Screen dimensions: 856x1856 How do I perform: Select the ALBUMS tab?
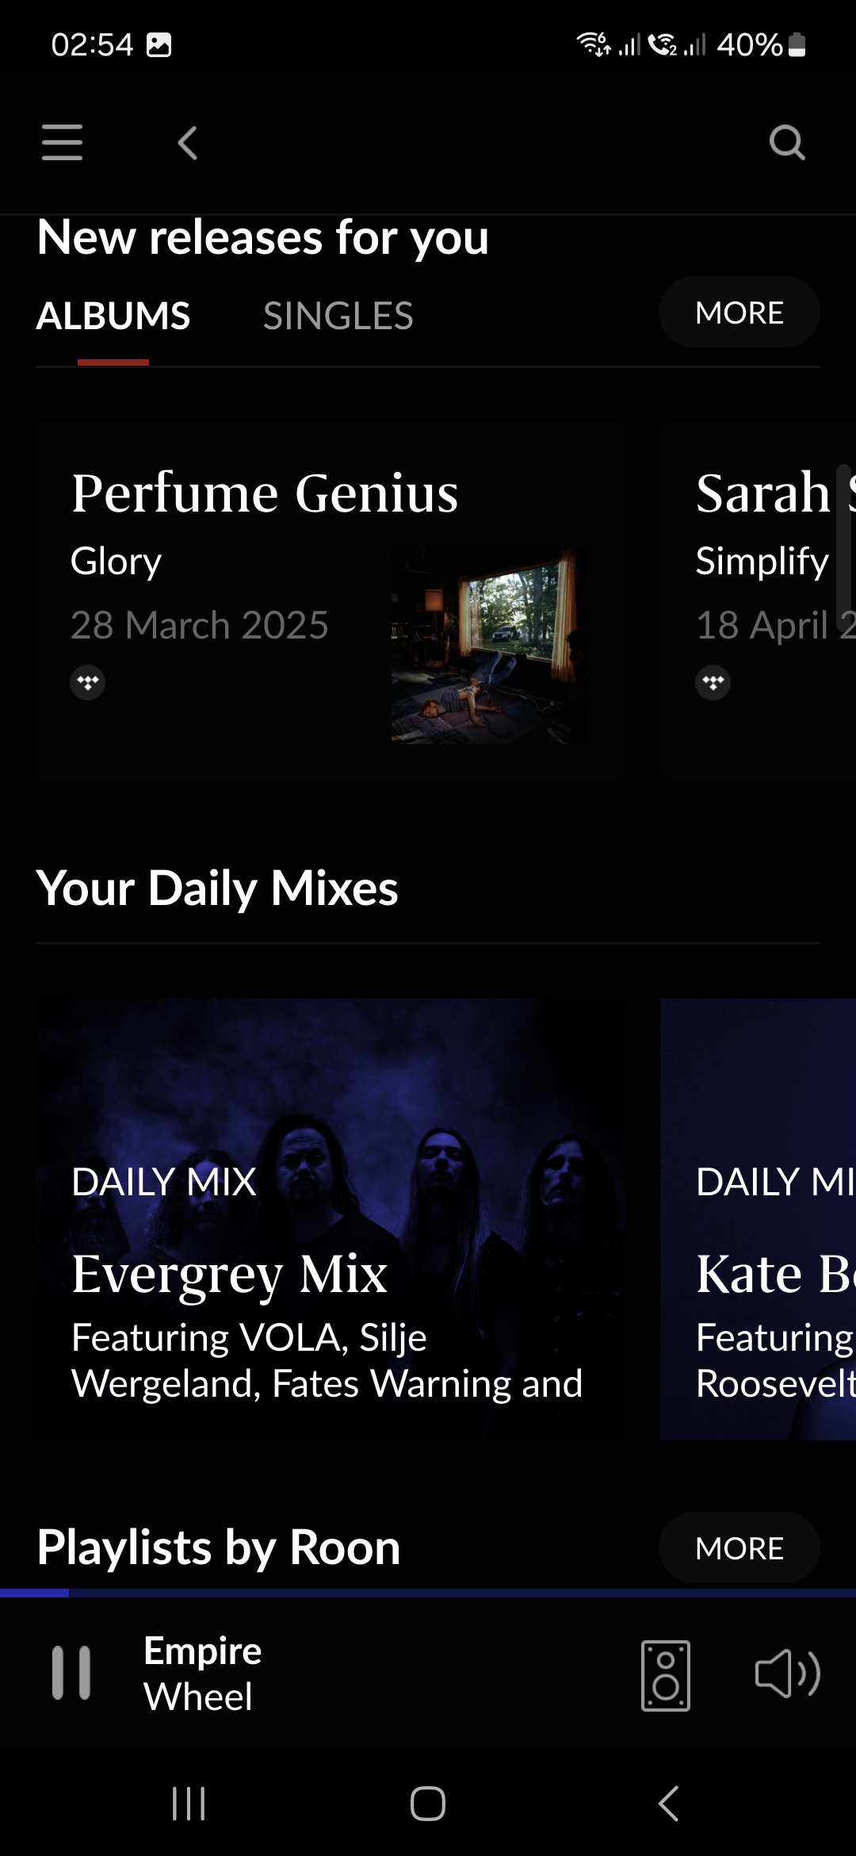point(113,316)
